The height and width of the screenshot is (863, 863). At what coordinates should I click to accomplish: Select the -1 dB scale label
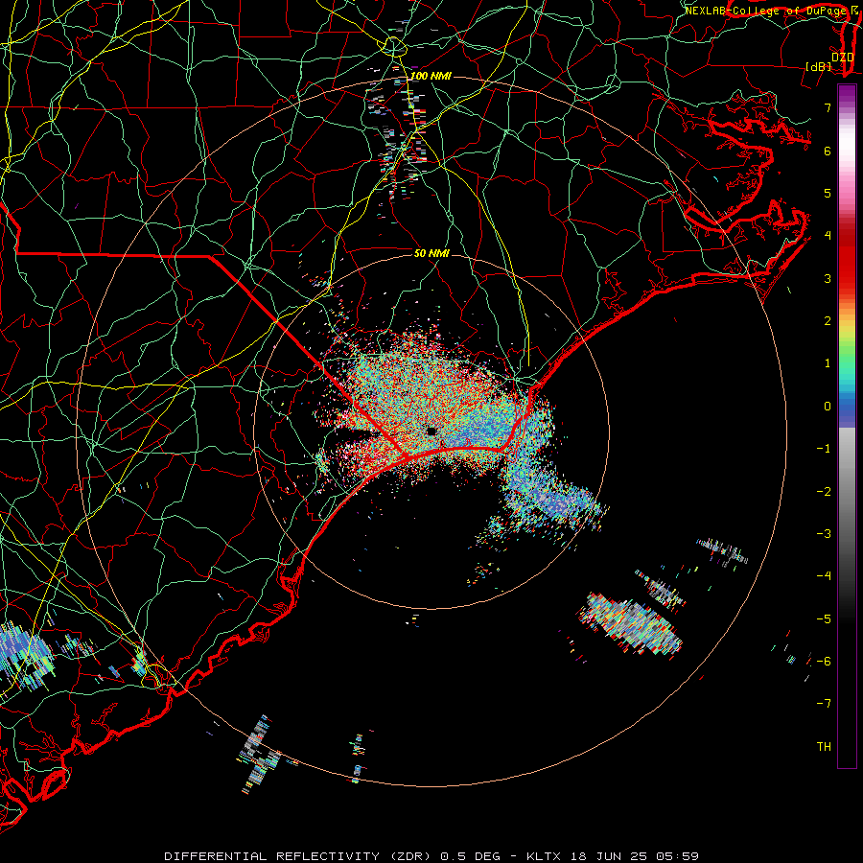(824, 449)
